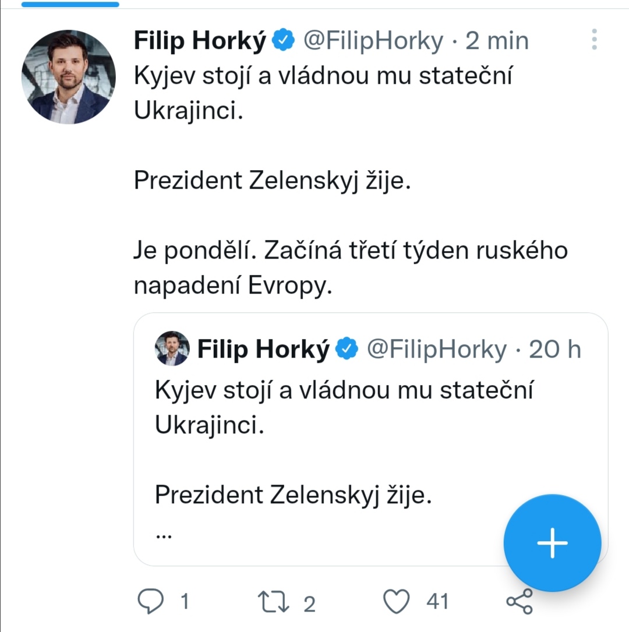Like the tweet with heart icon
The image size is (629, 632).
tap(398, 601)
